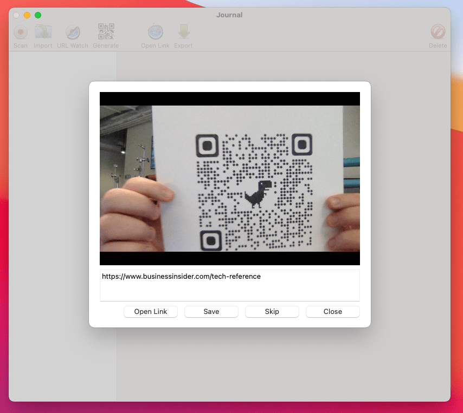Click the Journal window title bar
This screenshot has height=413, width=463.
pos(229,15)
